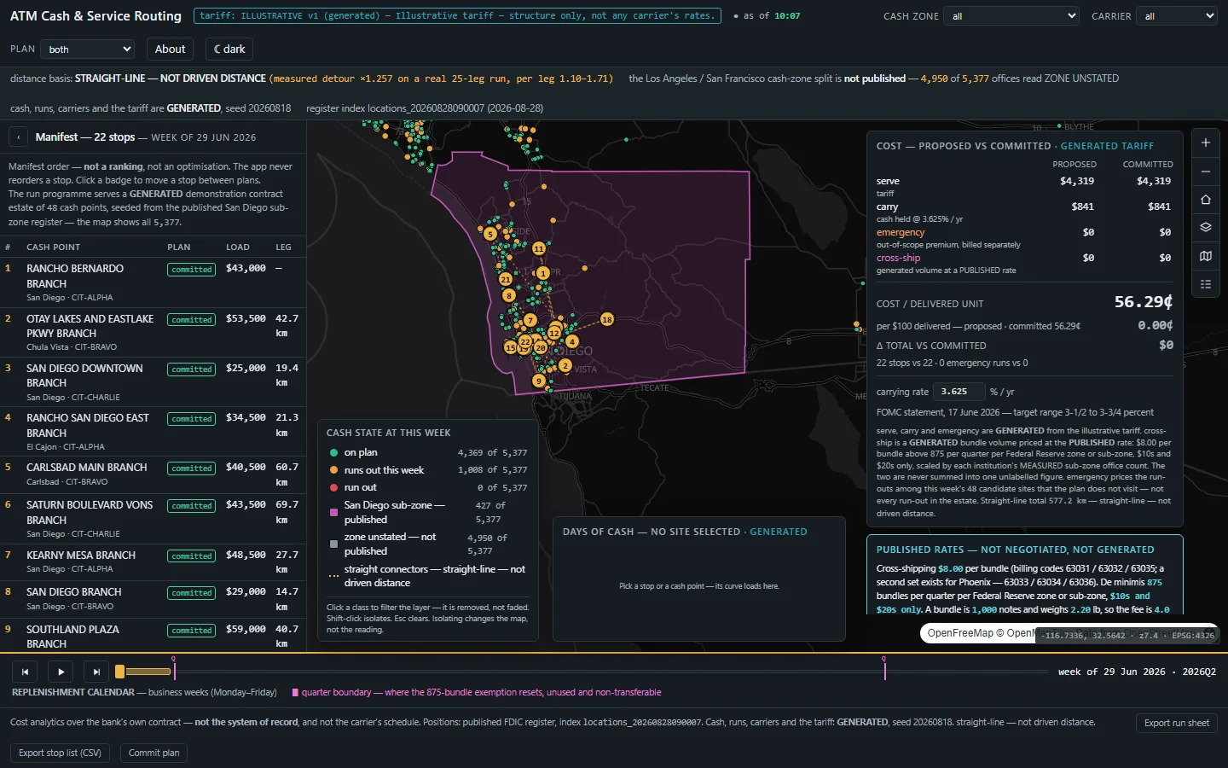Click the 'cross-ship' cost row label
The height and width of the screenshot is (768, 1228).
pyautogui.click(x=898, y=258)
